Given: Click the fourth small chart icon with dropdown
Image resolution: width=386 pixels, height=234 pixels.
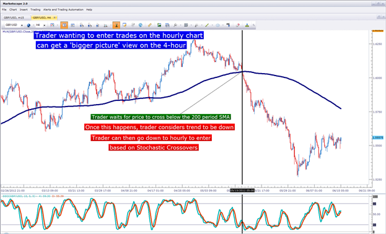Looking at the screenshot, I should click(105, 25).
